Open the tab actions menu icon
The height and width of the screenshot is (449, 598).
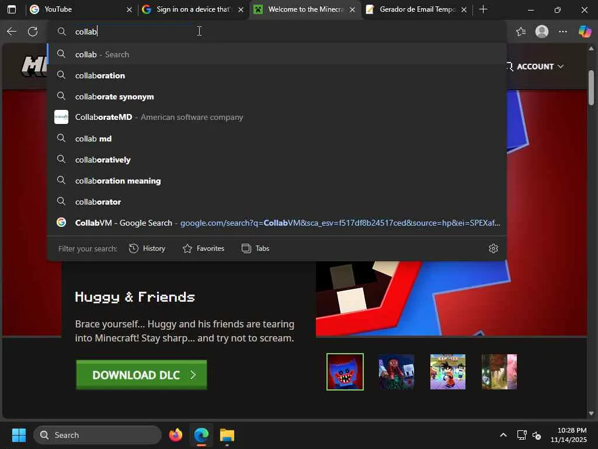[x=12, y=9]
